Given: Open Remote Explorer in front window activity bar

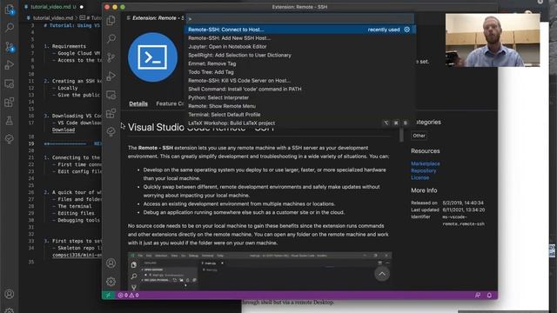Looking at the screenshot, I should [x=111, y=95].
